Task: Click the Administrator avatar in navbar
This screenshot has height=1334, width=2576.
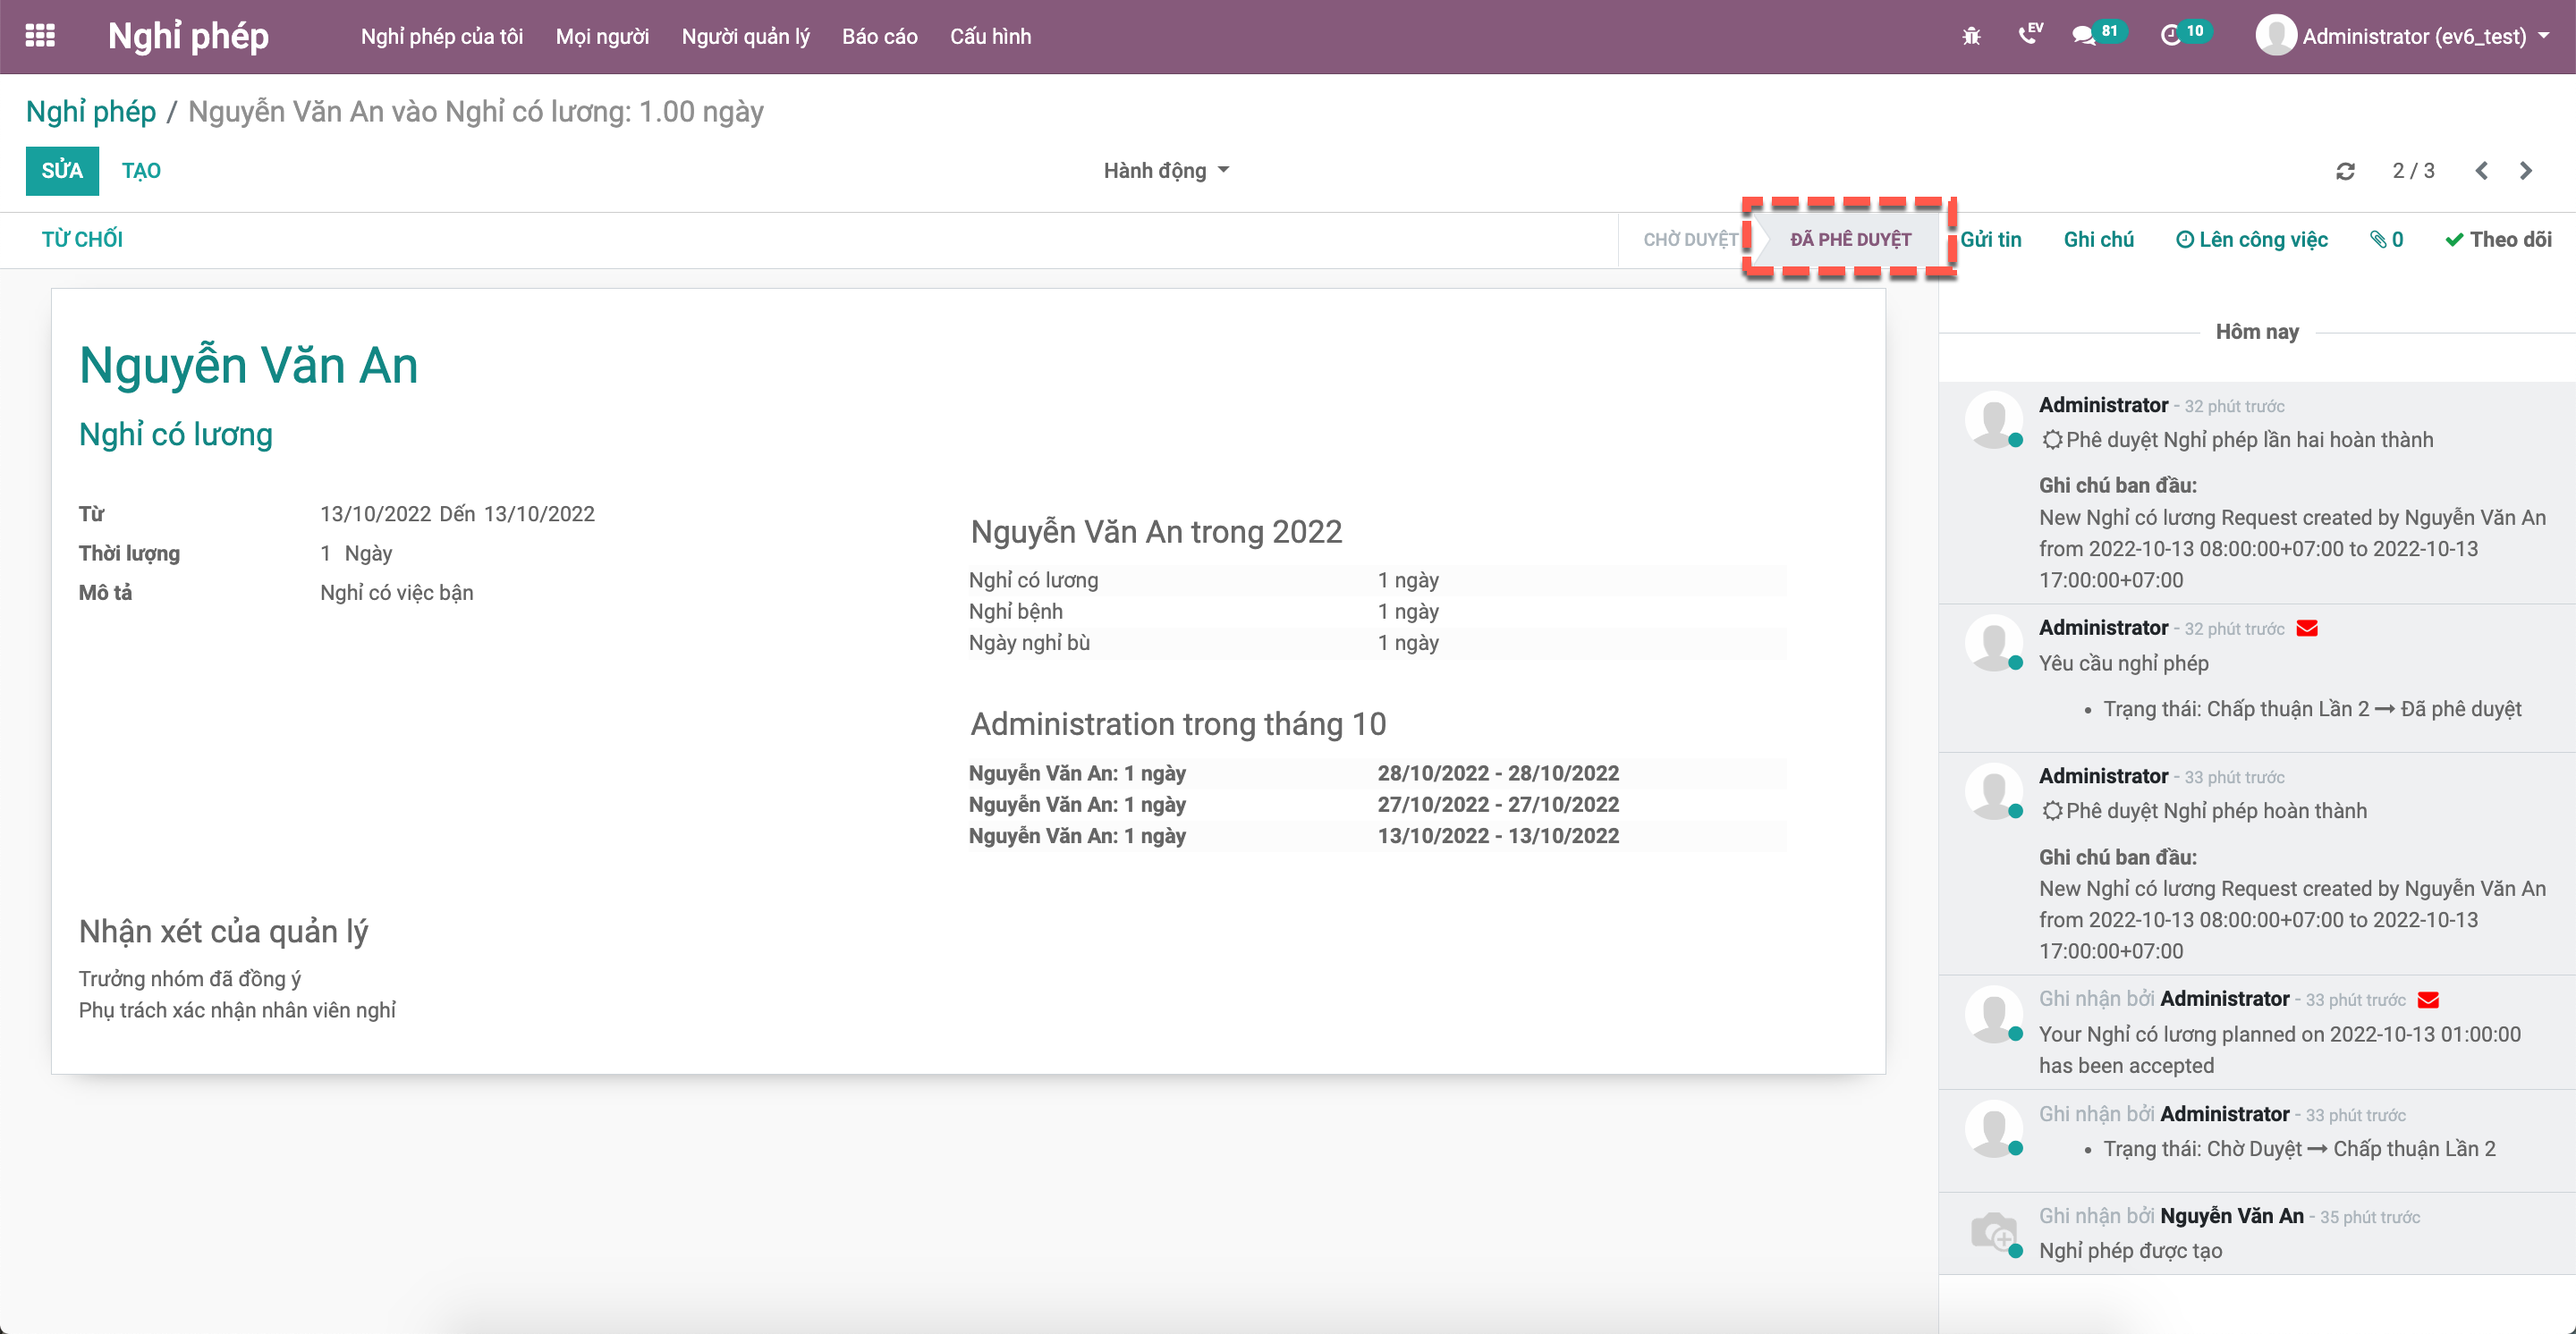Action: click(x=2275, y=36)
